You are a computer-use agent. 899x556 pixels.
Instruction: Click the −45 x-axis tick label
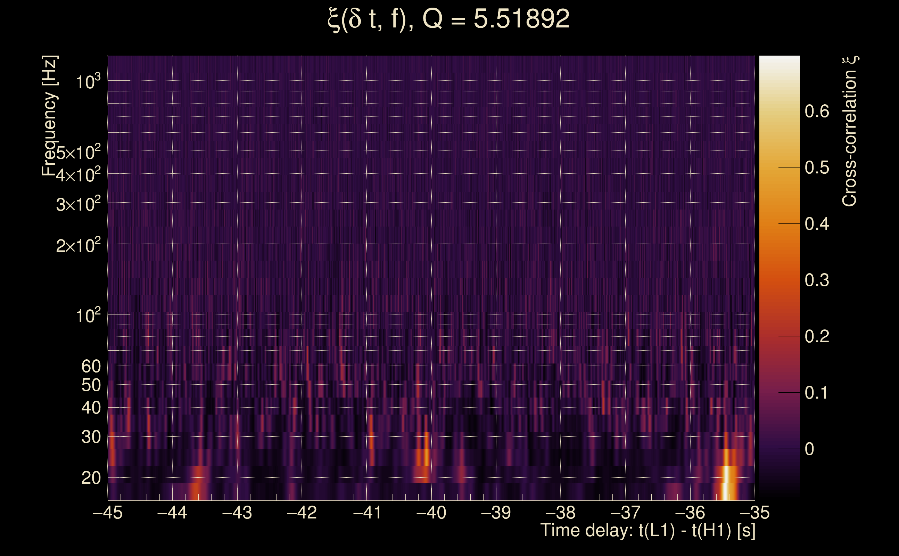pos(107,513)
